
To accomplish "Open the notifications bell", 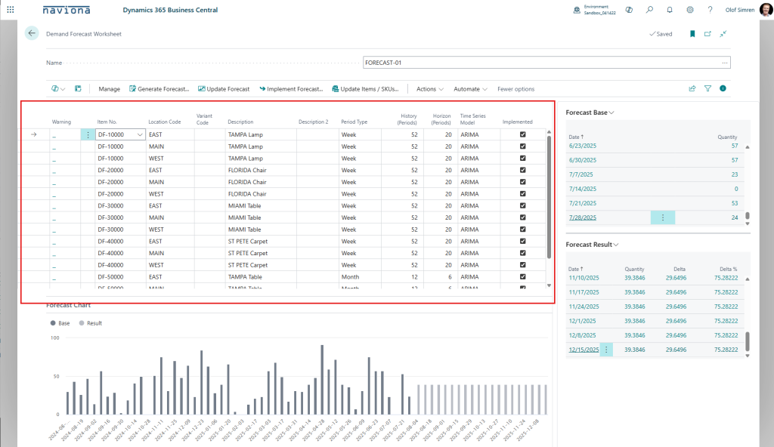I will (x=669, y=10).
